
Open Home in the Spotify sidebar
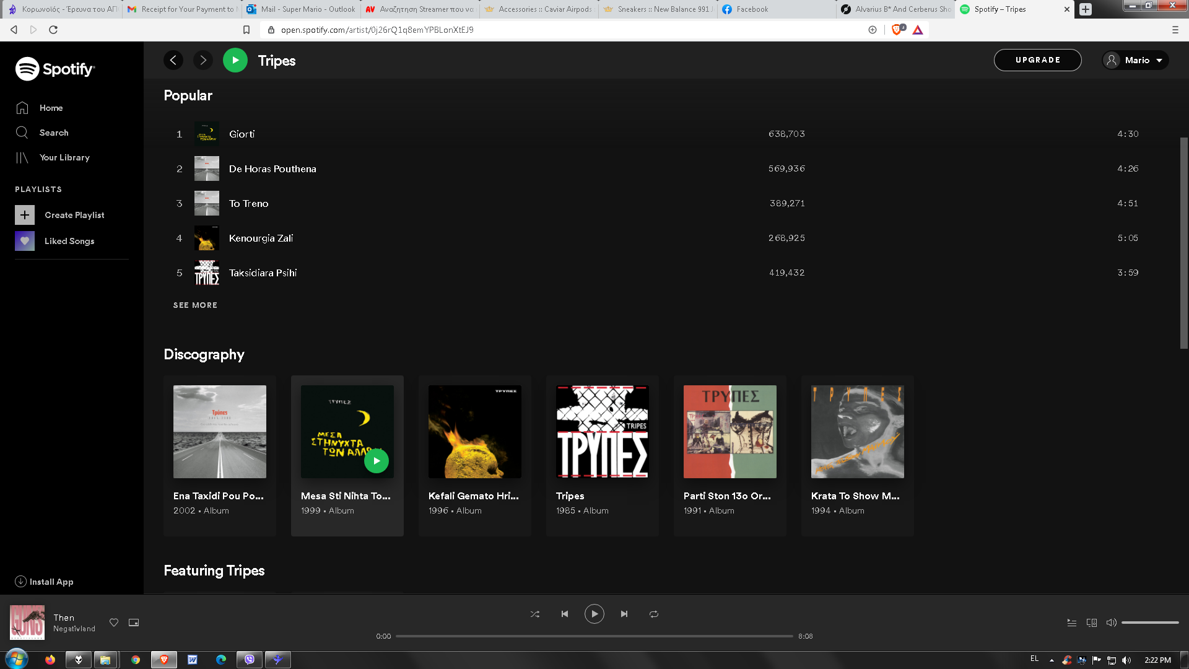click(51, 108)
